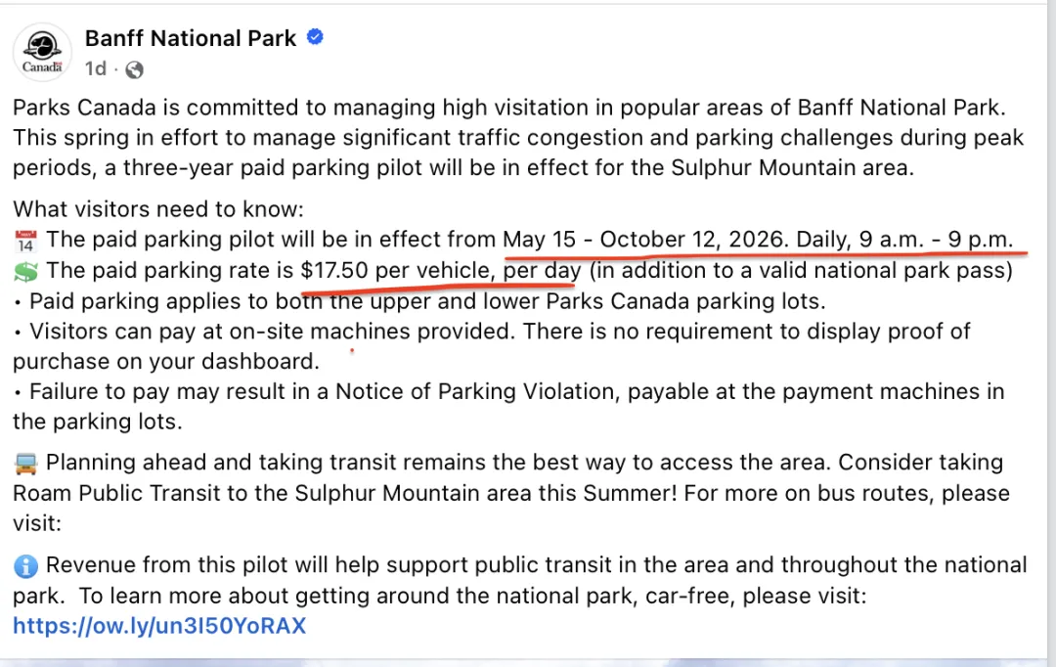1056x667 pixels.
Task: Click the 1d post timestamp
Action: pyautogui.click(x=96, y=68)
